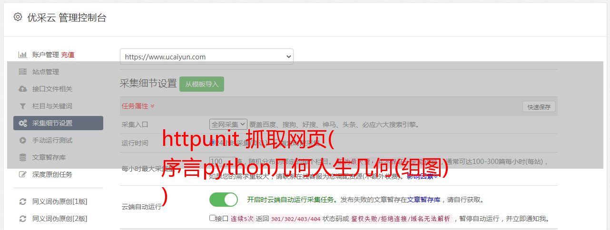Collapse the 任务属性 section
Viewport: 610px width, 230px height.
tap(138, 106)
